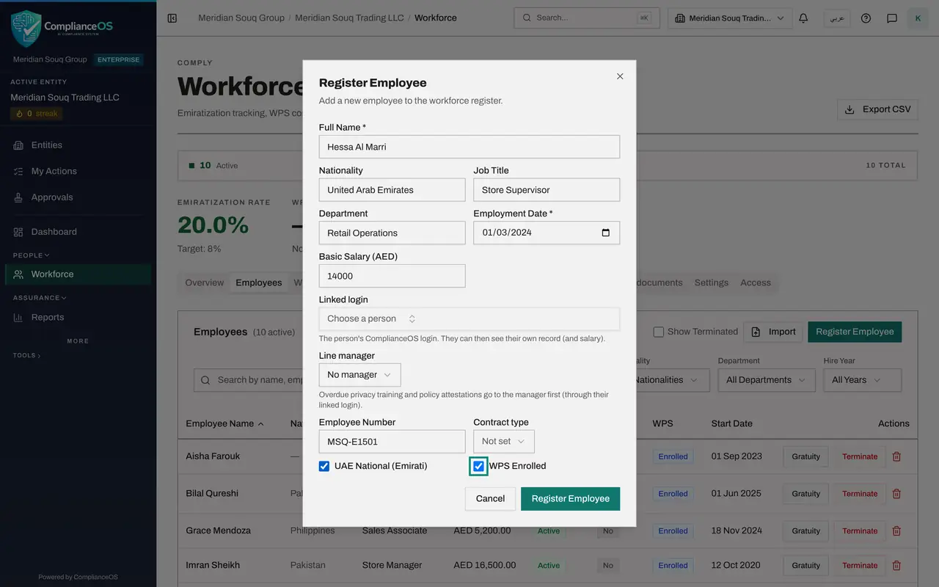Open the chat feedback icon
This screenshot has height=587, width=939.
coord(892,18)
